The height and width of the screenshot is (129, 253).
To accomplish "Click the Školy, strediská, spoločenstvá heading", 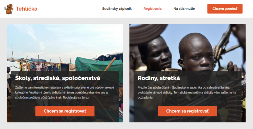I will 58,78.
